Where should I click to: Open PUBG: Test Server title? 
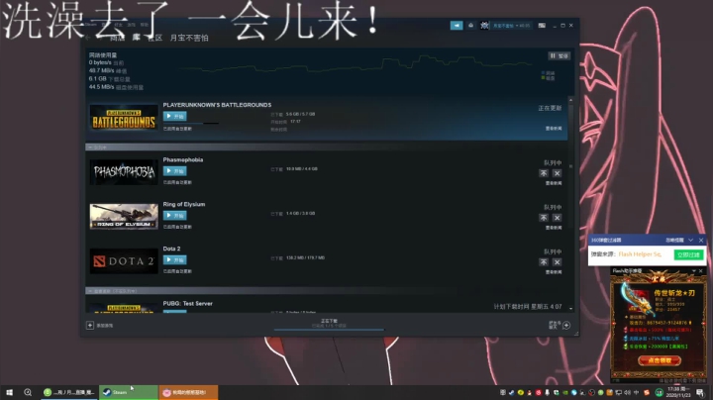(188, 303)
